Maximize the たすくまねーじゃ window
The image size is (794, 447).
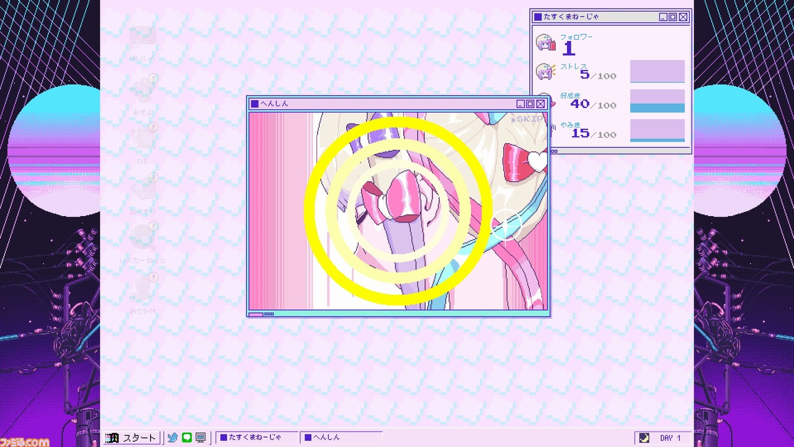pos(673,17)
